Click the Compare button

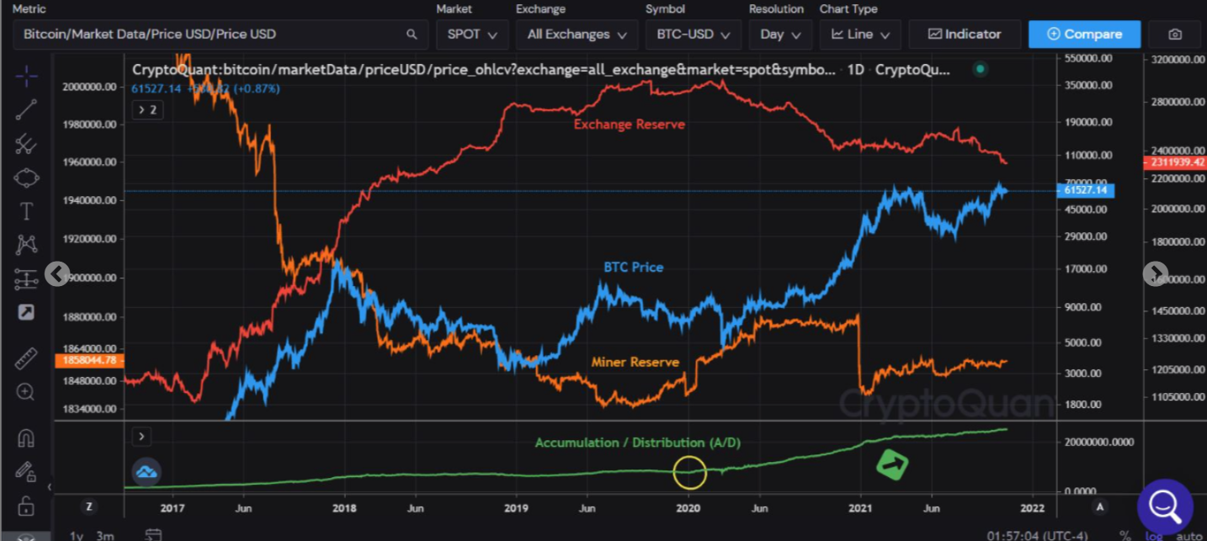click(1084, 34)
